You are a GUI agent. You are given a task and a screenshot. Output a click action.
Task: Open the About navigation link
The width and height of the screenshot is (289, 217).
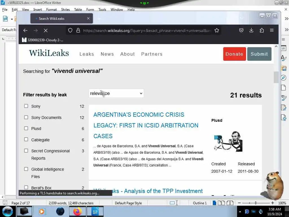128,54
